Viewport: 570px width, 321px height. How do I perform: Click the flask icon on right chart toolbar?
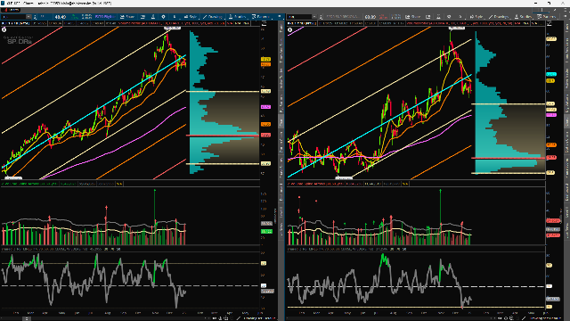[438, 17]
